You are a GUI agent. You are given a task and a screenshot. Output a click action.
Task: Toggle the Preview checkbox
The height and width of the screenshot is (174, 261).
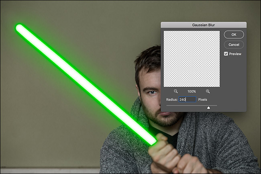[x=226, y=54]
